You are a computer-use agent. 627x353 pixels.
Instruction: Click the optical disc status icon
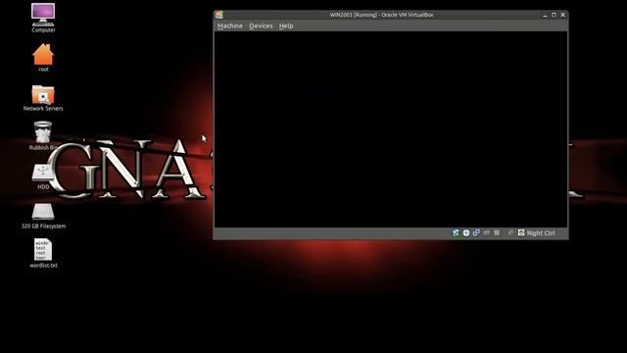click(466, 233)
